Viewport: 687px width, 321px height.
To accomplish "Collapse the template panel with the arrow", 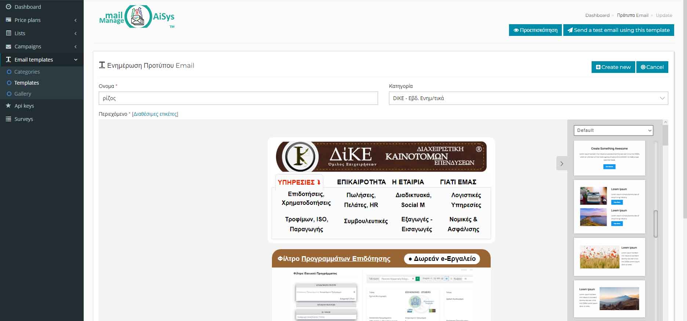I will 561,164.
